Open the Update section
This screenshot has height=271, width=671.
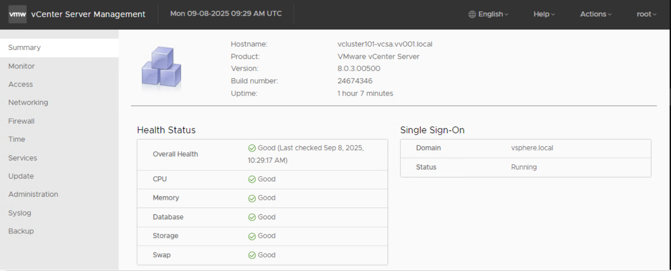(x=21, y=176)
